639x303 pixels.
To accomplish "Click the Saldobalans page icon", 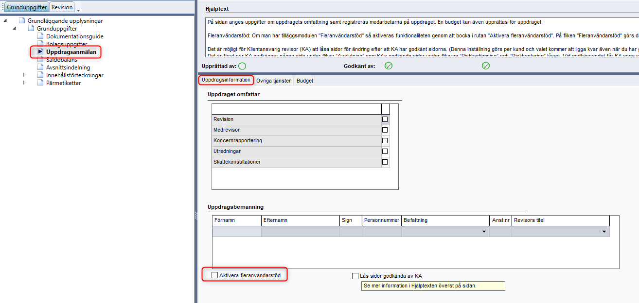I will tap(41, 60).
